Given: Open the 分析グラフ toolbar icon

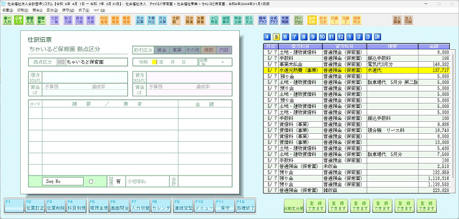Looking at the screenshot, I should [274, 20].
